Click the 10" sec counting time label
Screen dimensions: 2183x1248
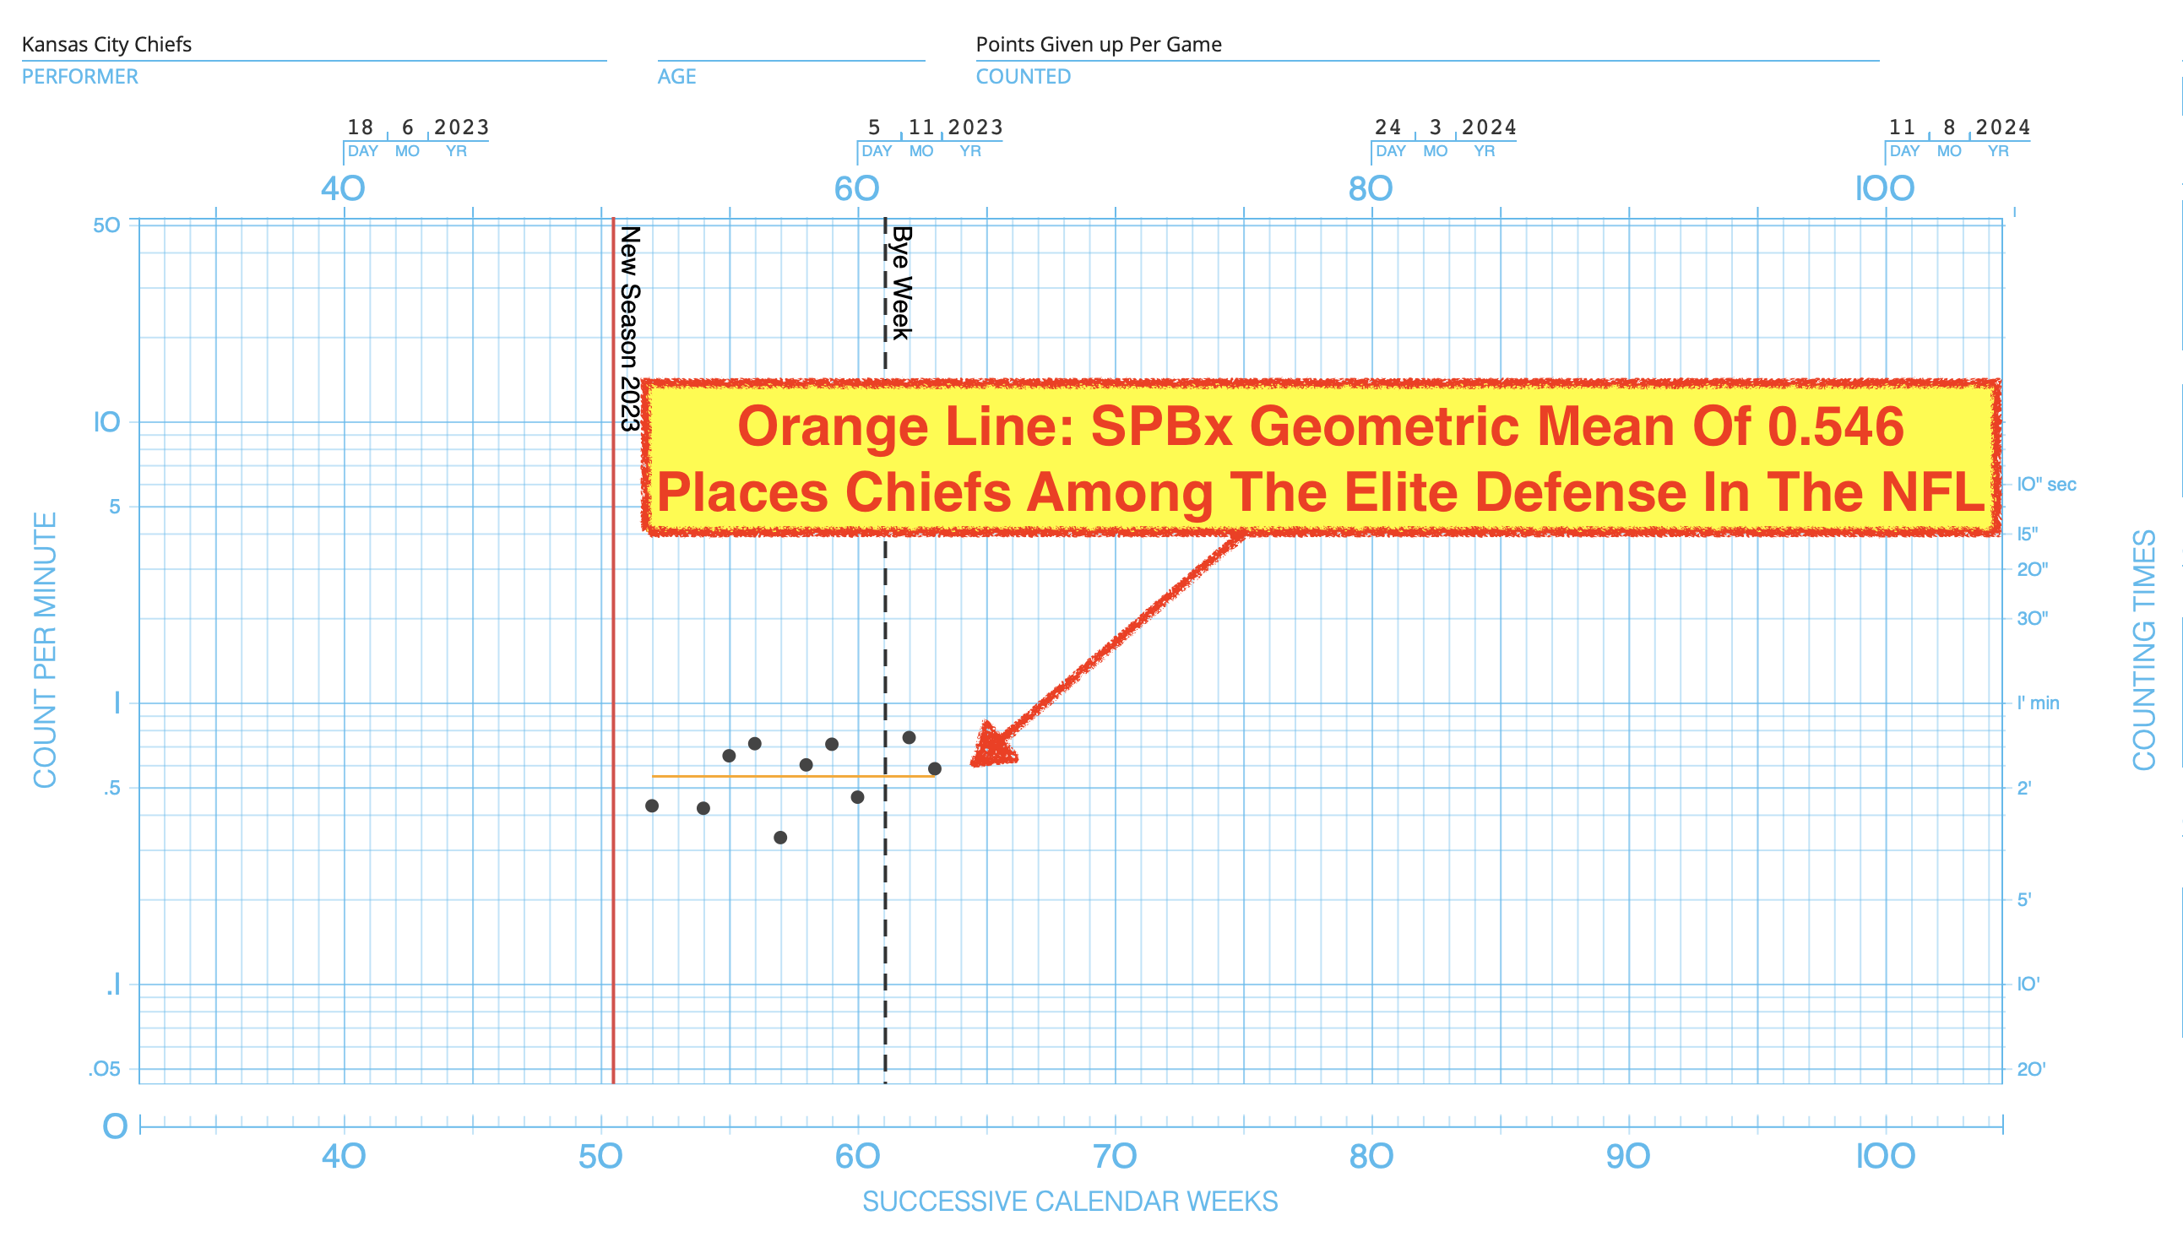point(2047,485)
